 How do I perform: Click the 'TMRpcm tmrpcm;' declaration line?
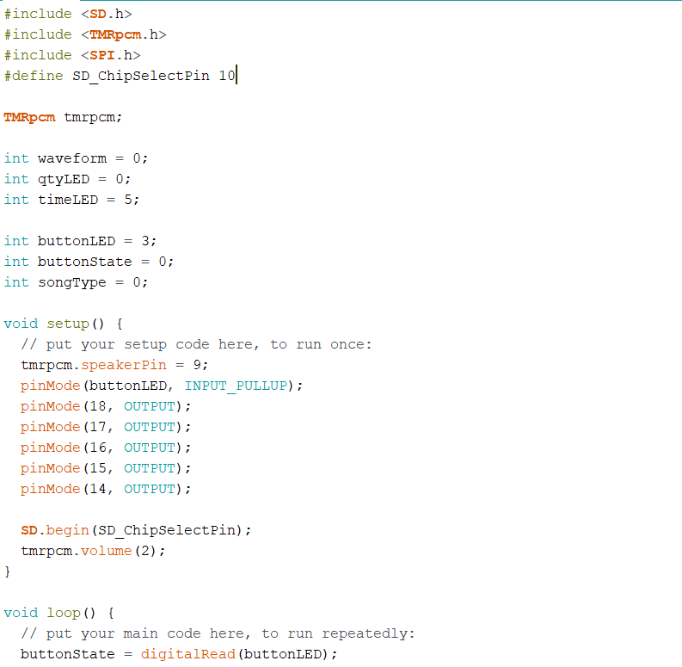[x=63, y=117]
